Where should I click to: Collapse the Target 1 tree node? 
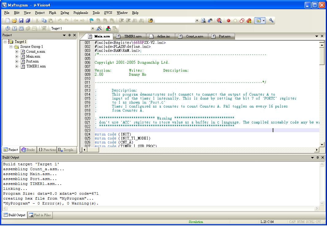click(x=5, y=42)
